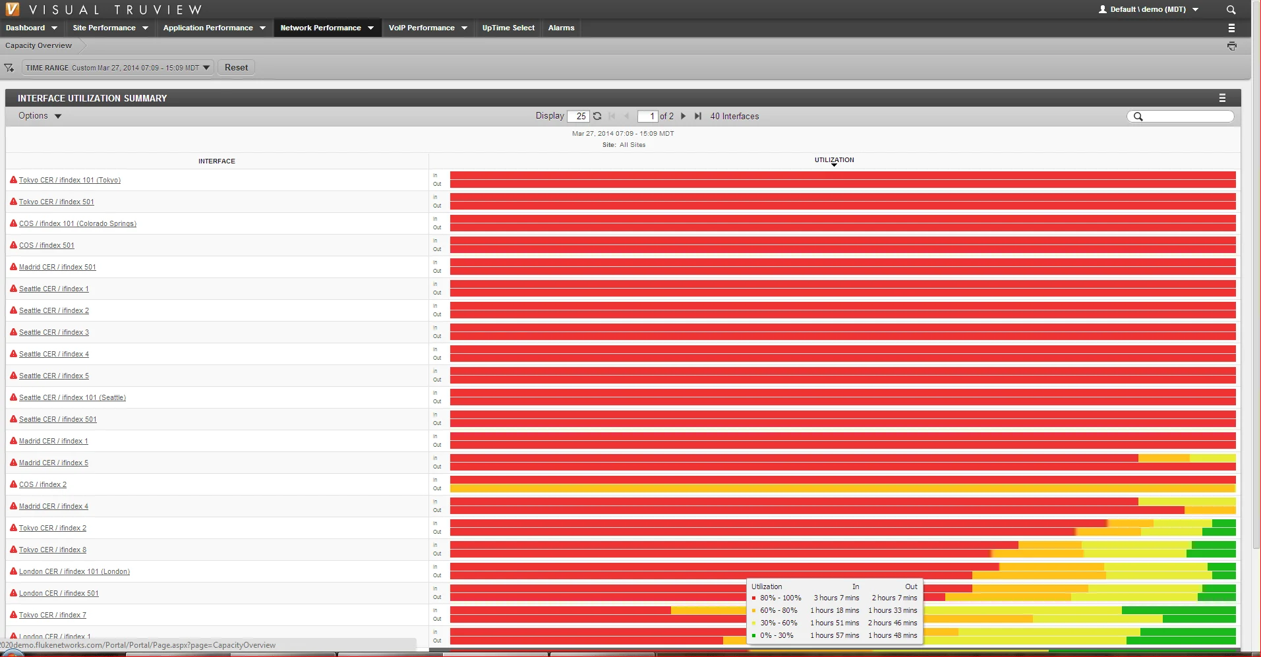Open Seattle CER / ifindex 101 (Seattle) link

[73, 397]
